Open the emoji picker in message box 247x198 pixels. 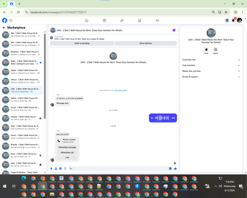click(170, 168)
